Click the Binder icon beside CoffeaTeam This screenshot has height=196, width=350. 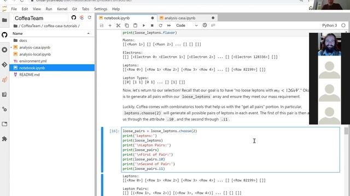pyautogui.click(x=81, y=17)
